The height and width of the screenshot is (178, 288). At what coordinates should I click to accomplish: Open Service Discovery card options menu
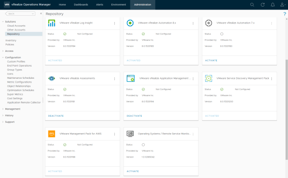pyautogui.click(x=271, y=79)
